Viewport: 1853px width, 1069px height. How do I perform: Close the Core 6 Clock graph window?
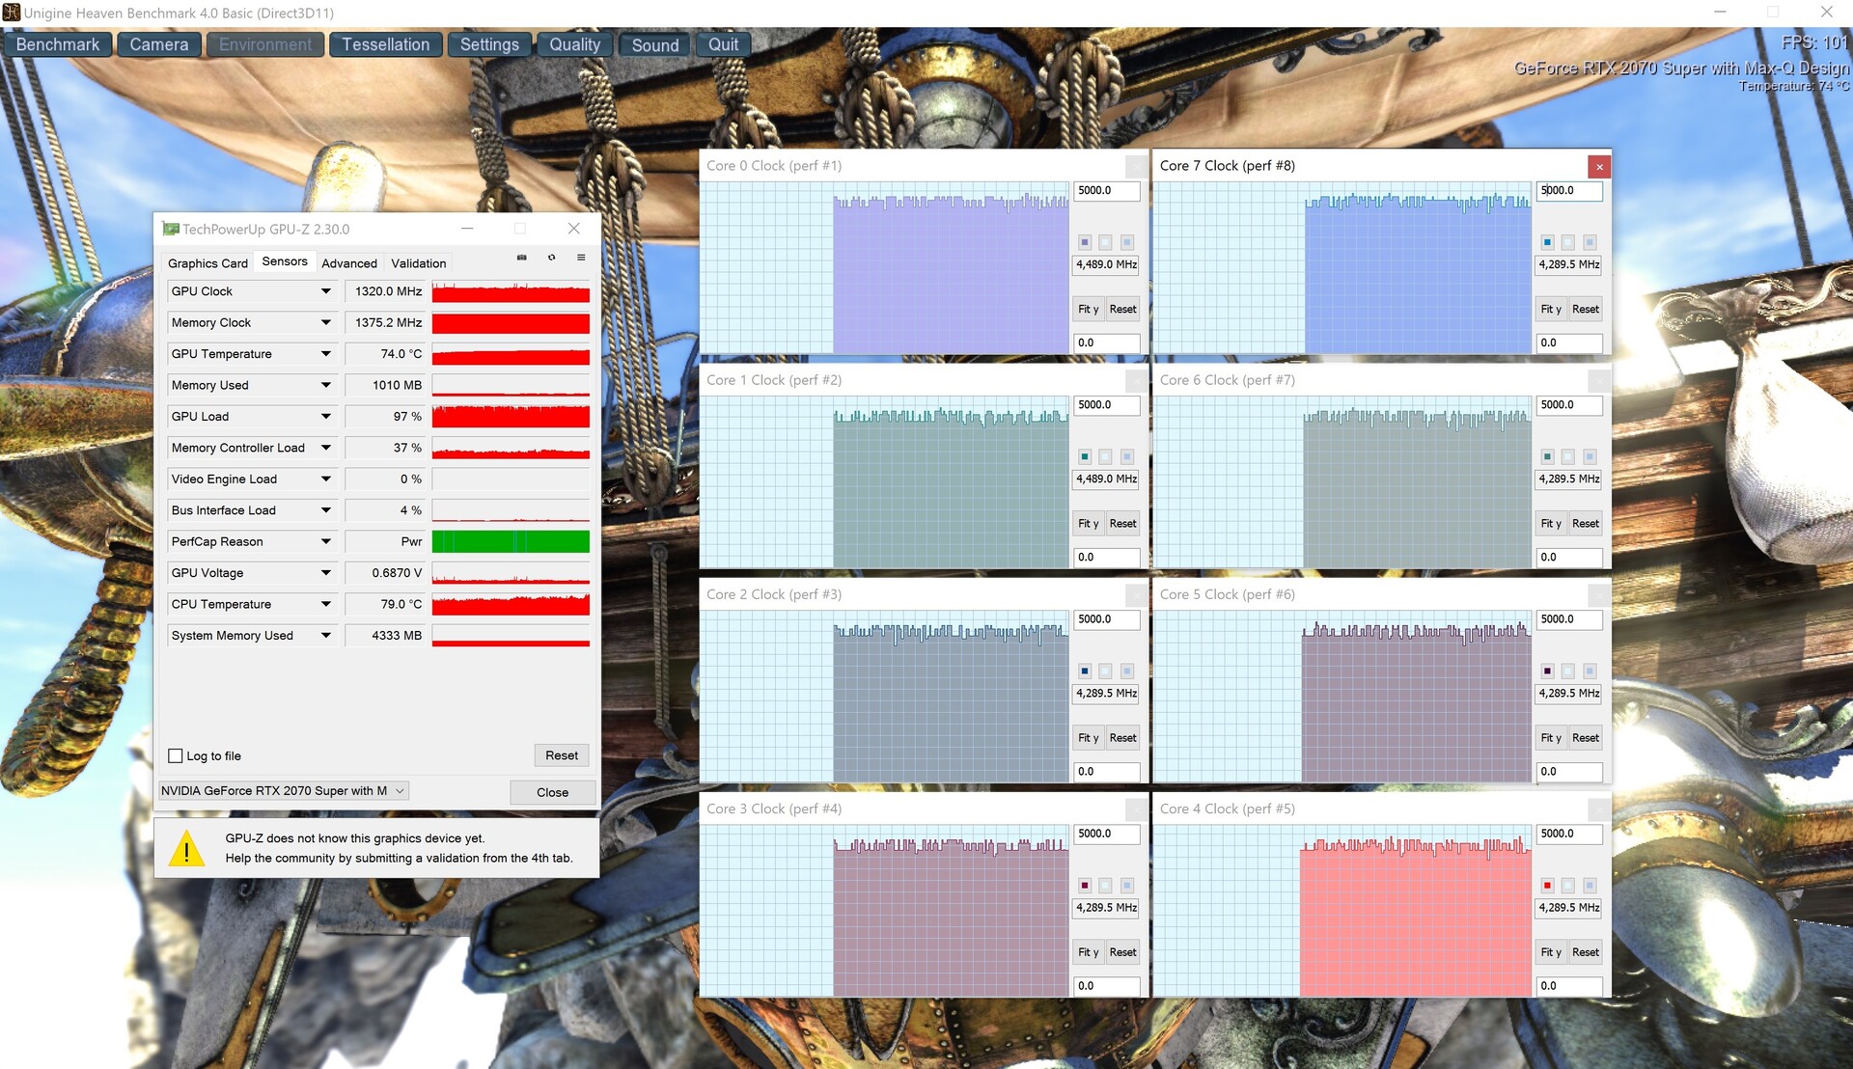point(1599,380)
